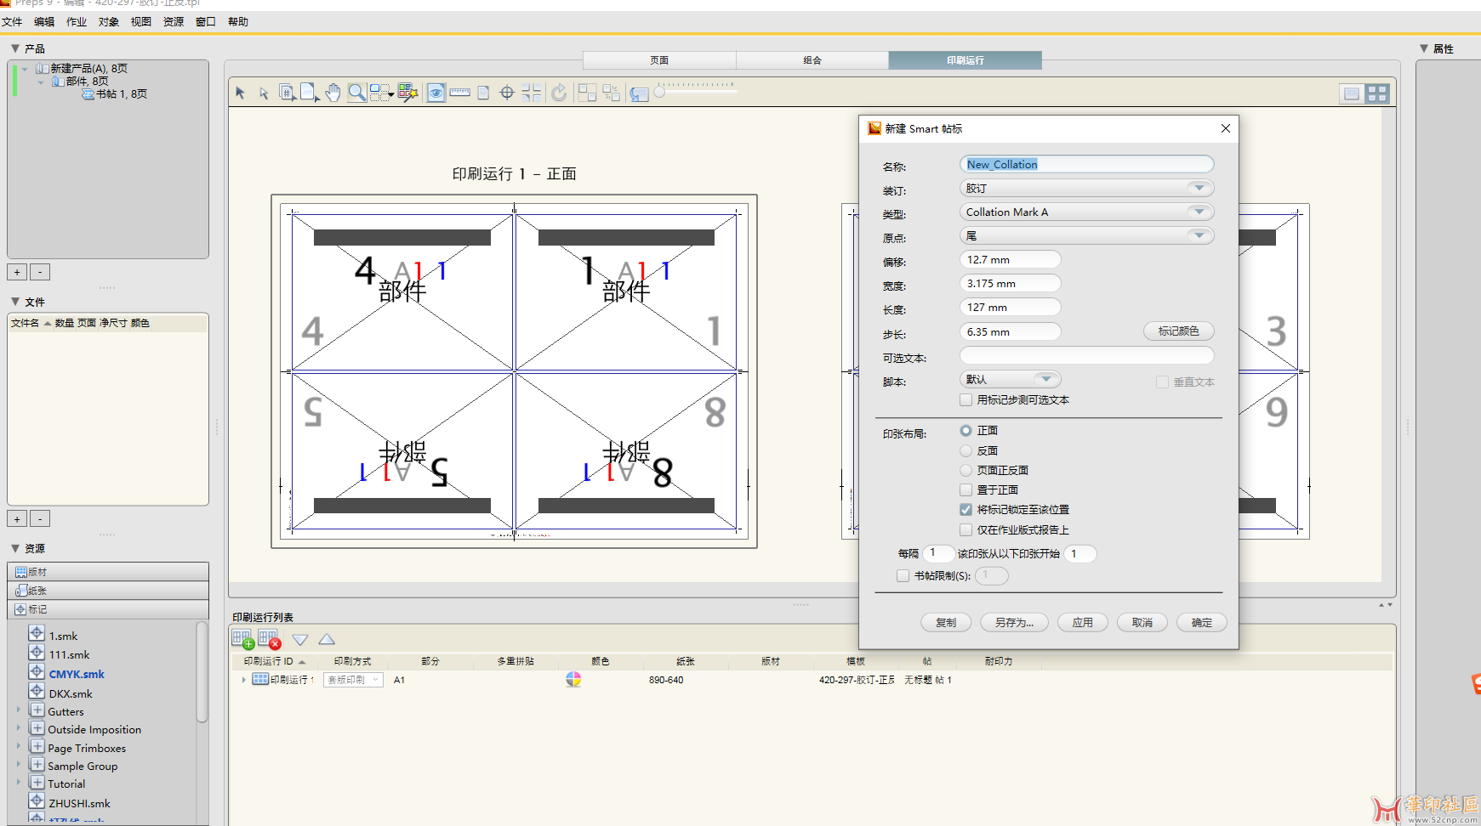Open the 文件 menu
Viewport: 1481px width, 826px height.
click(12, 22)
